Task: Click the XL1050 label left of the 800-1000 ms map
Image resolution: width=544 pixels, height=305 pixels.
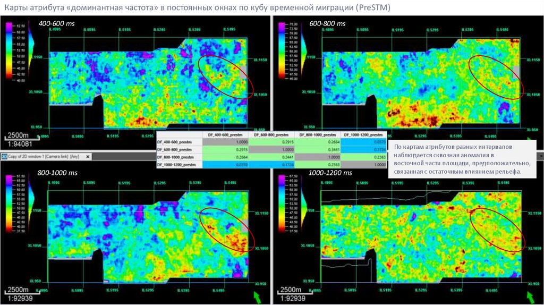Action: click(35, 245)
